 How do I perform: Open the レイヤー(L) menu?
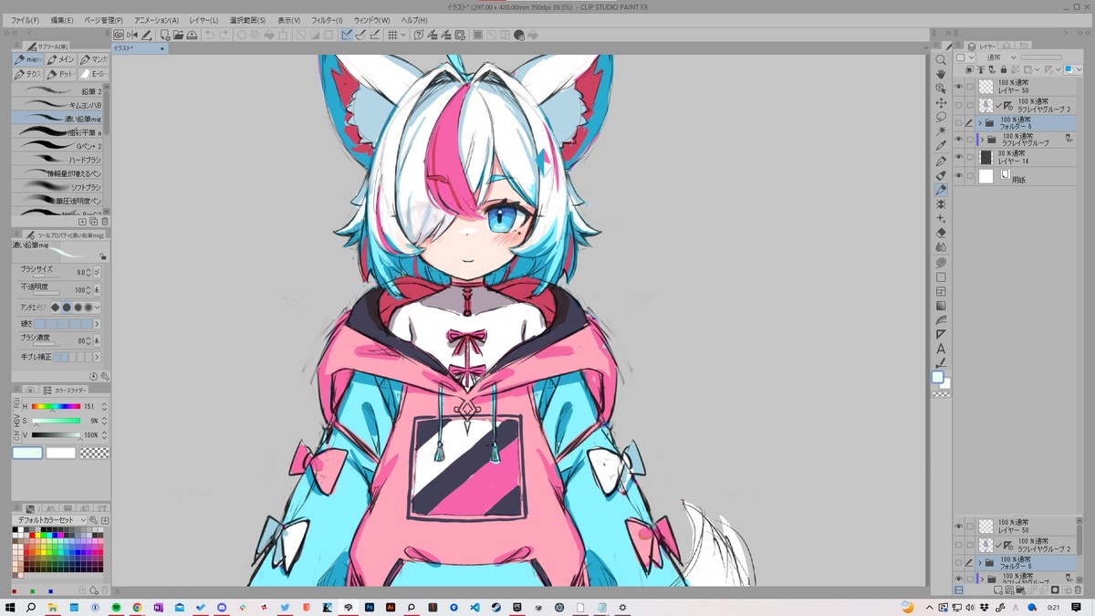203,20
